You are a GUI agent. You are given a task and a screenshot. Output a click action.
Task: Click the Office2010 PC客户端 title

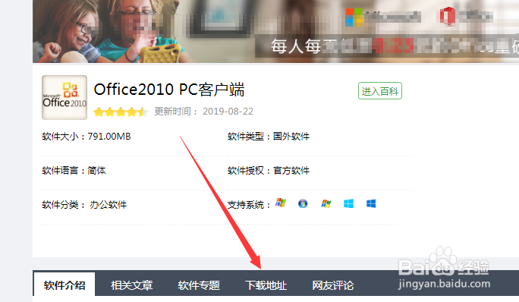[169, 90]
